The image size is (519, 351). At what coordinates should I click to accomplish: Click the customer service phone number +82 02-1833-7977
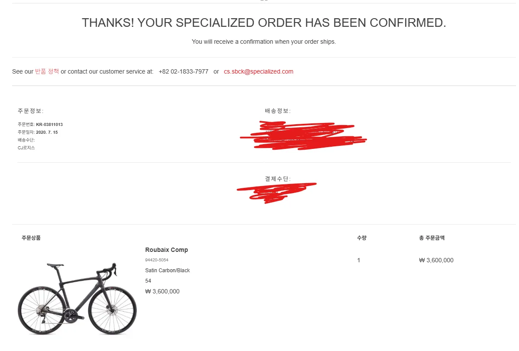pos(184,71)
